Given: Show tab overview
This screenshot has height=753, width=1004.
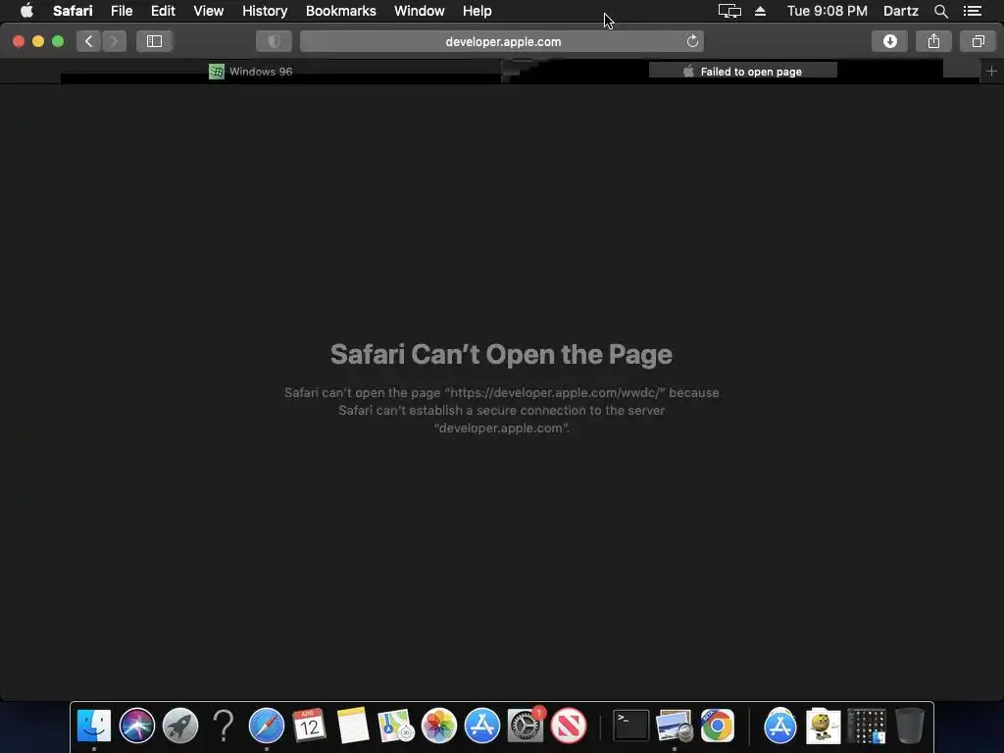Looking at the screenshot, I should tap(978, 41).
